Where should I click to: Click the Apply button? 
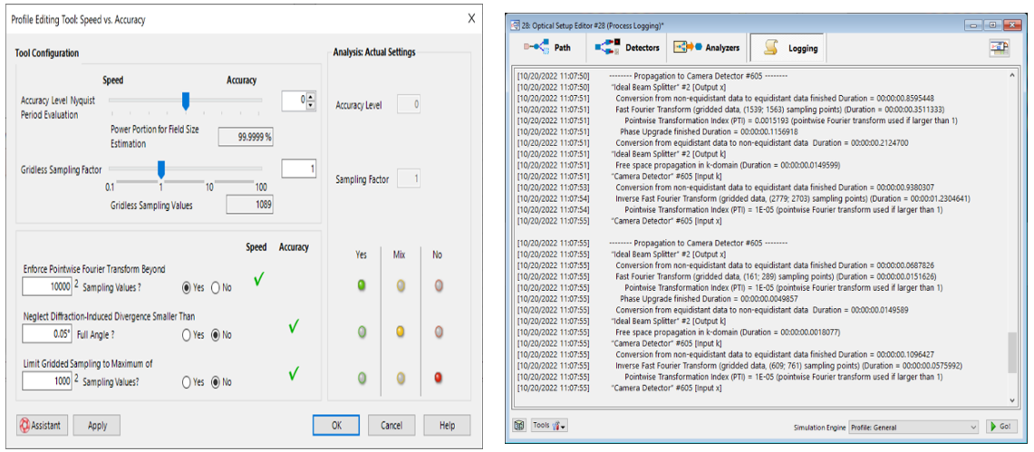pos(97,425)
